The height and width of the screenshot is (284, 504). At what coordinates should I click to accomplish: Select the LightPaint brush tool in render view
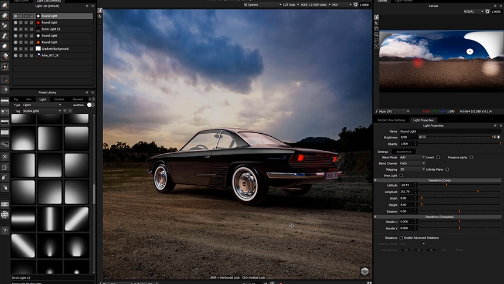tap(100, 11)
